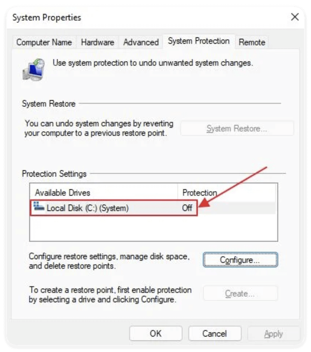Click the Protection Settings section label
Image resolution: width=311 pixels, height=352 pixels.
(54, 174)
